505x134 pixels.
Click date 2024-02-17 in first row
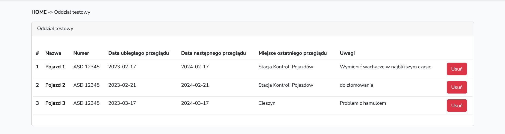pyautogui.click(x=195, y=67)
